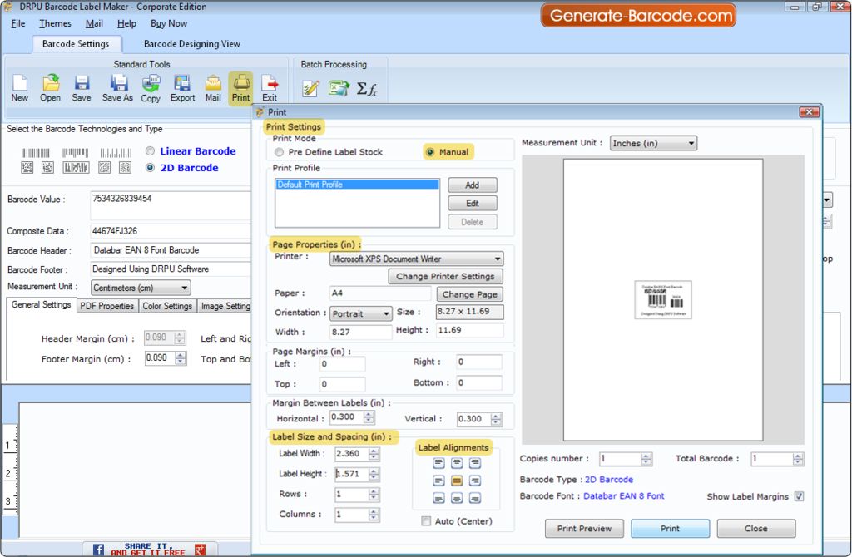Click the Add print profile button

[473, 185]
